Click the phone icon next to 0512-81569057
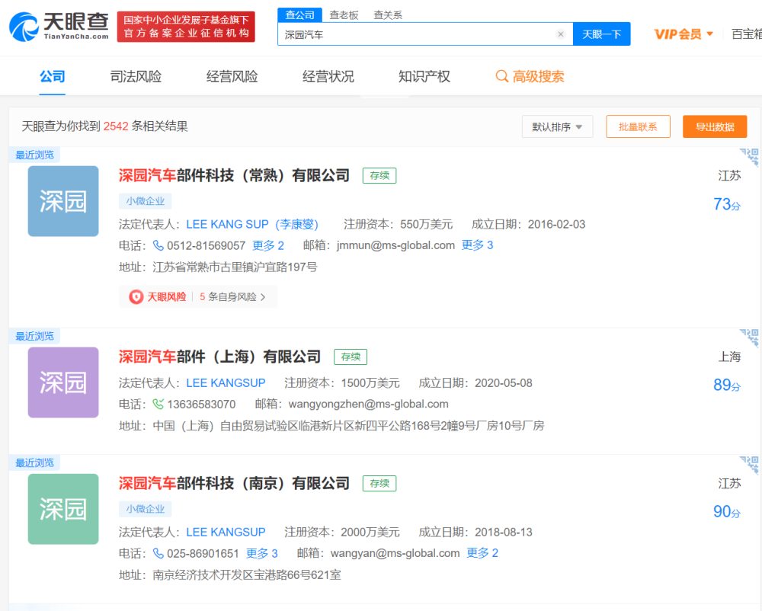The width and height of the screenshot is (762, 611). pos(158,245)
